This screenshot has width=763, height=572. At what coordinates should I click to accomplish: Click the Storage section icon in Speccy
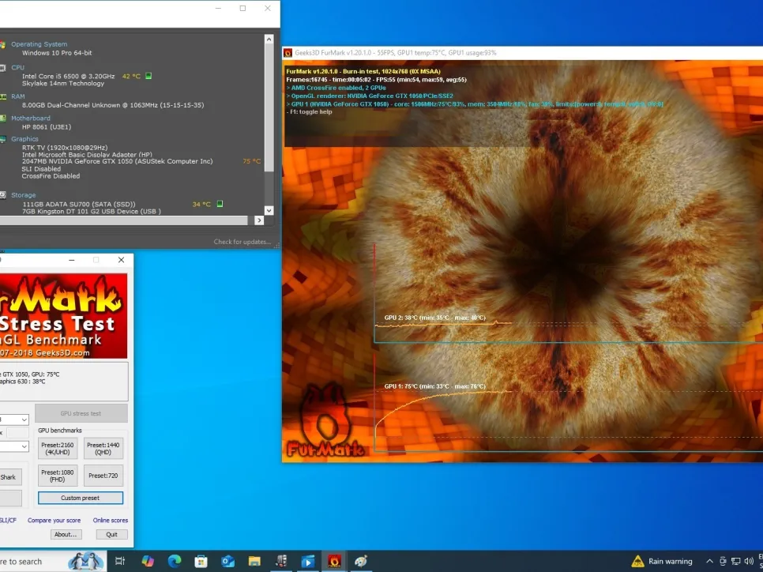click(3, 194)
